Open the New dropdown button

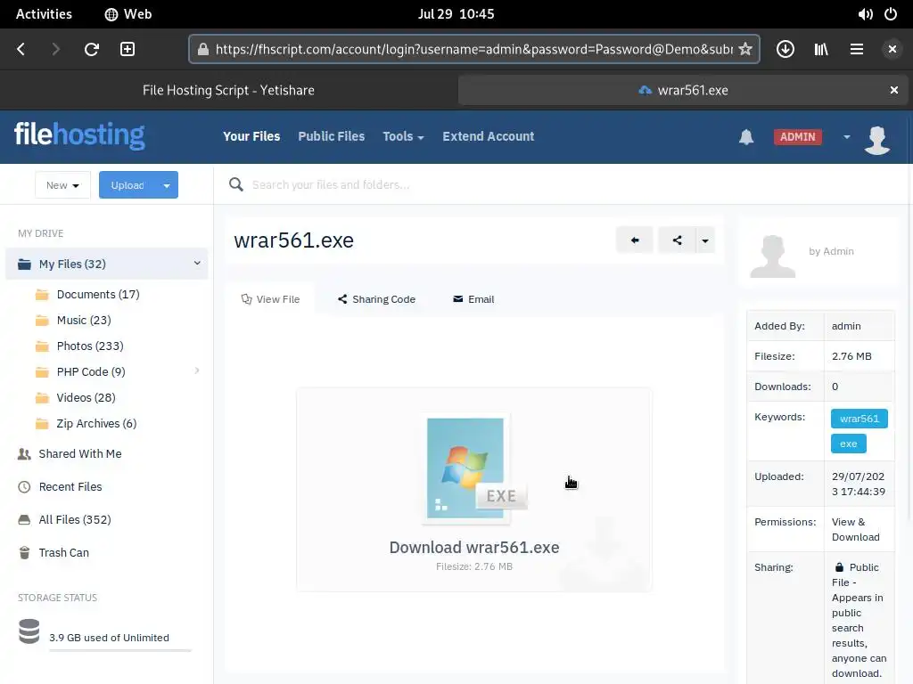coord(63,185)
